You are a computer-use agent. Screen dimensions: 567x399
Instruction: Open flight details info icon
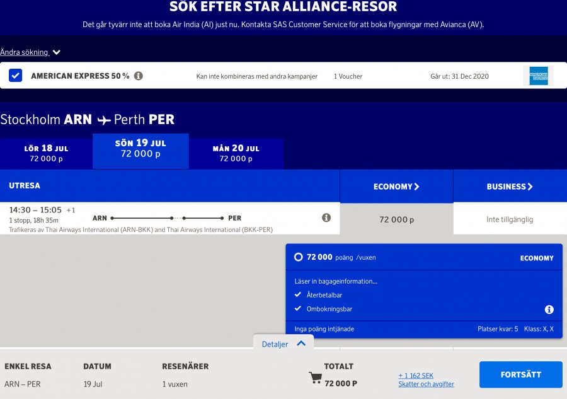point(326,217)
